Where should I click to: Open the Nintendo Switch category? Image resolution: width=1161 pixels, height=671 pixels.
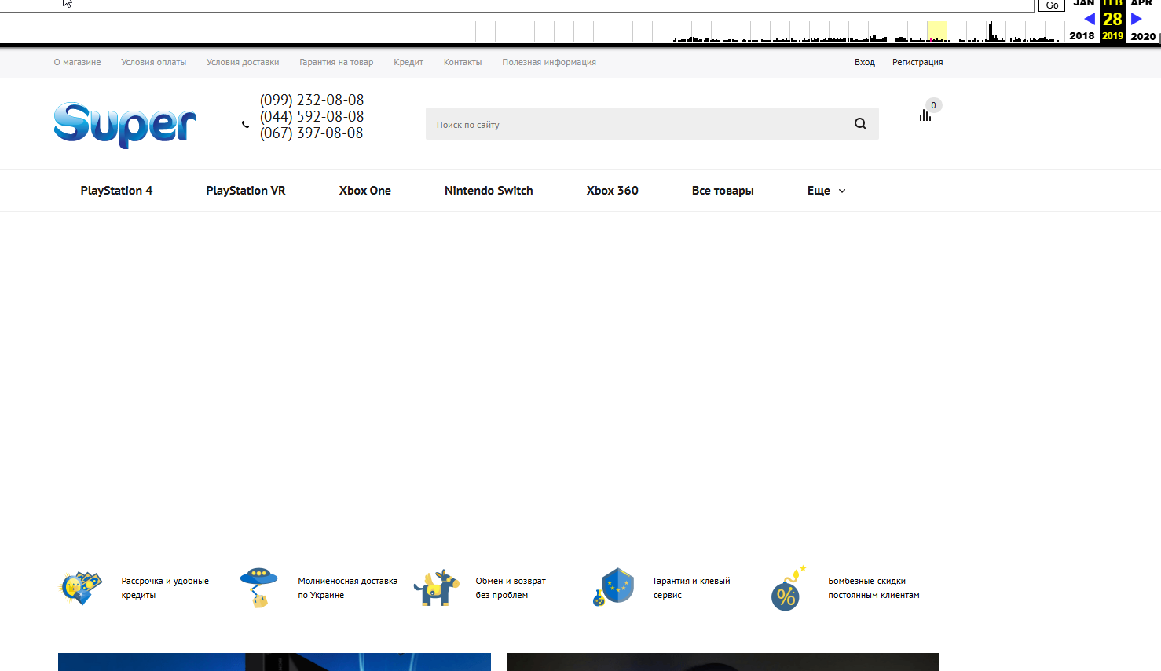pyautogui.click(x=489, y=191)
